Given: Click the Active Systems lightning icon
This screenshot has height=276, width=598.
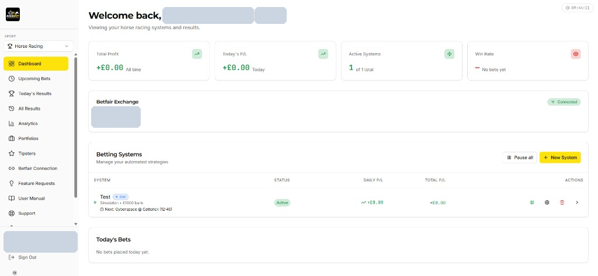Looking at the screenshot, I should (x=449, y=54).
